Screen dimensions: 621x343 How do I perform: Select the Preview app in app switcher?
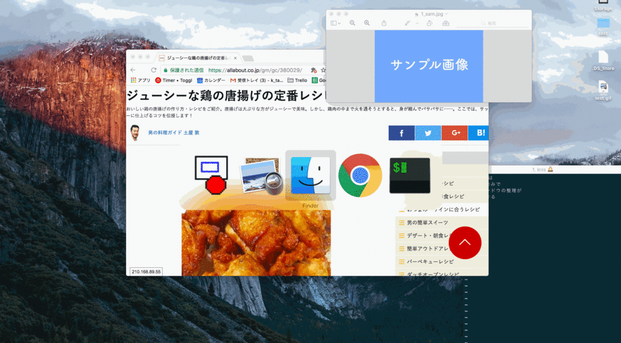pyautogui.click(x=261, y=176)
